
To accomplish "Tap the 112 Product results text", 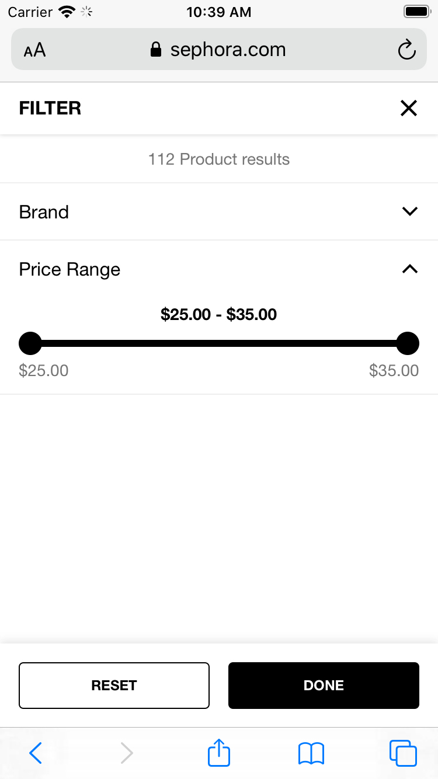I will pyautogui.click(x=219, y=159).
